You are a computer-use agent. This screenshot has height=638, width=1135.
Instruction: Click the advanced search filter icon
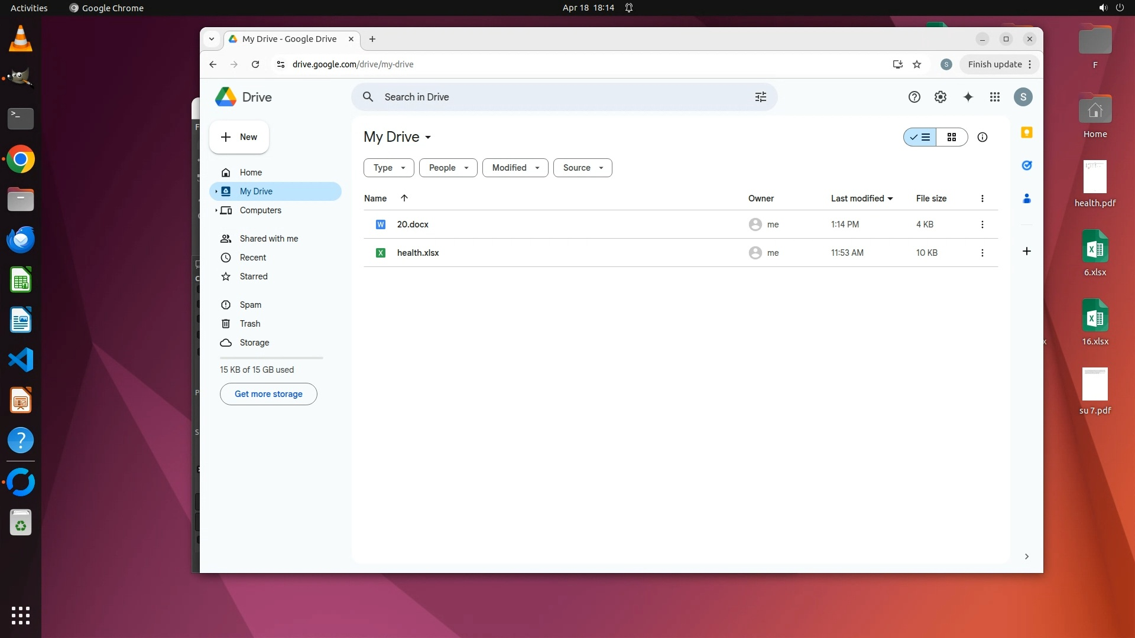pos(760,97)
